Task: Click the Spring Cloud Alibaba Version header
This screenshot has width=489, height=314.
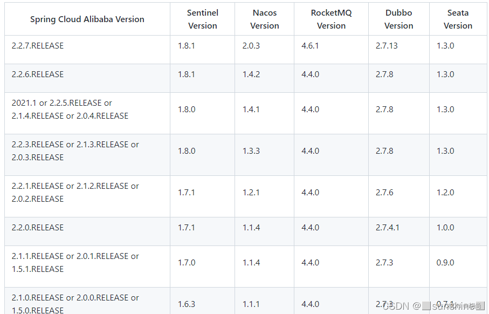Action: 87,19
